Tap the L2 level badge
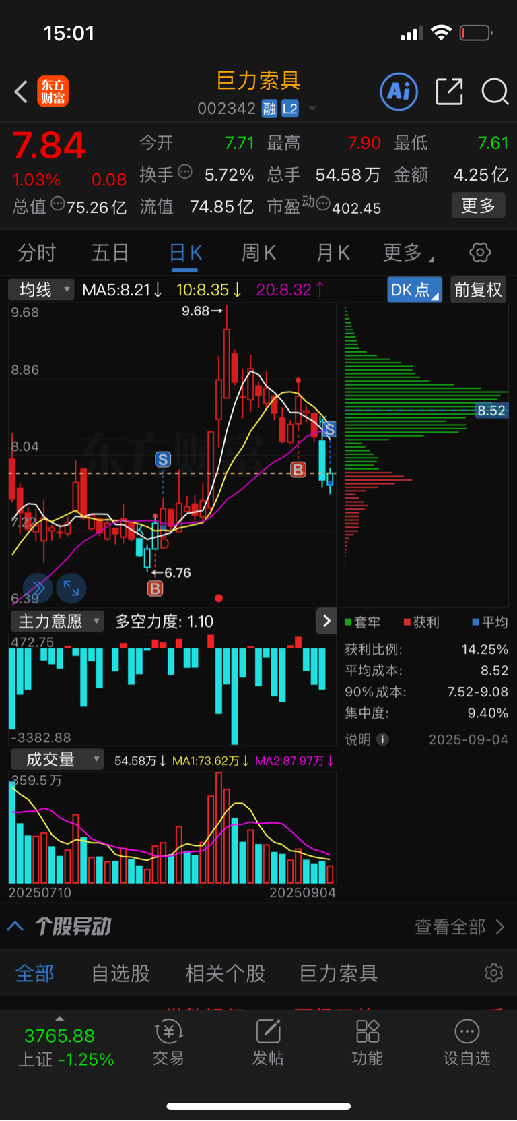This screenshot has width=517, height=1121. click(x=290, y=109)
